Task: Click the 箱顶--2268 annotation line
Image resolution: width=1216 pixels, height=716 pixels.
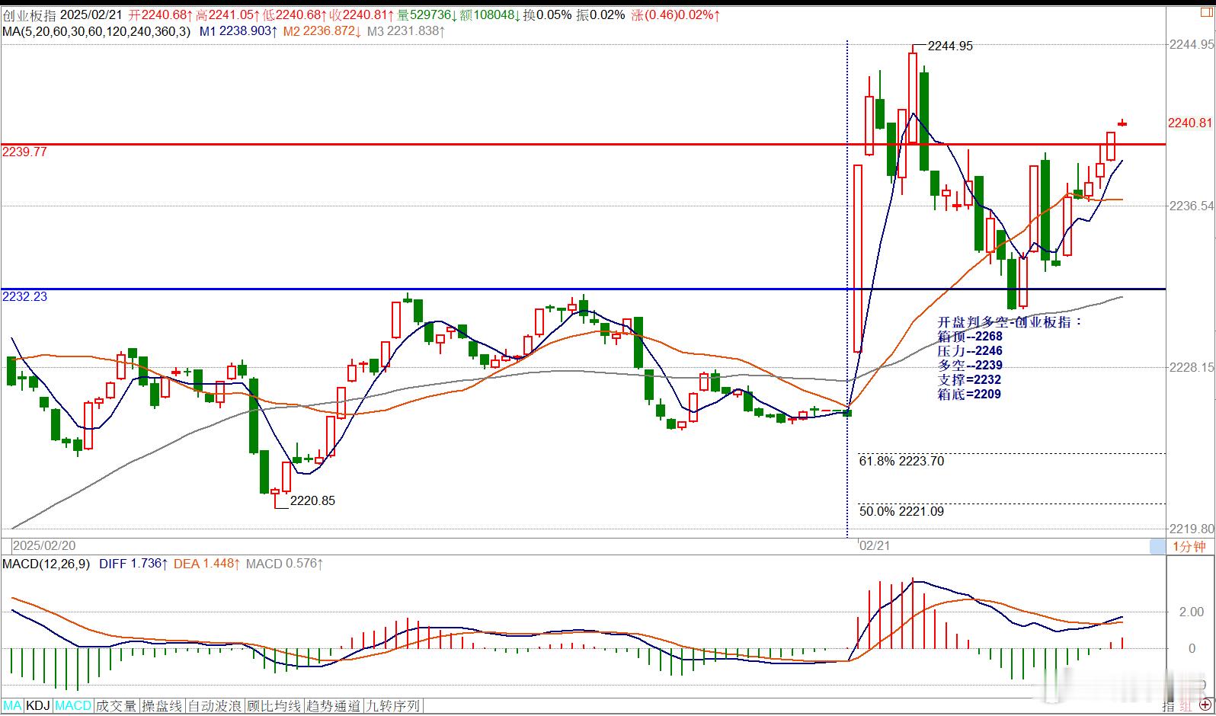Action: 970,337
